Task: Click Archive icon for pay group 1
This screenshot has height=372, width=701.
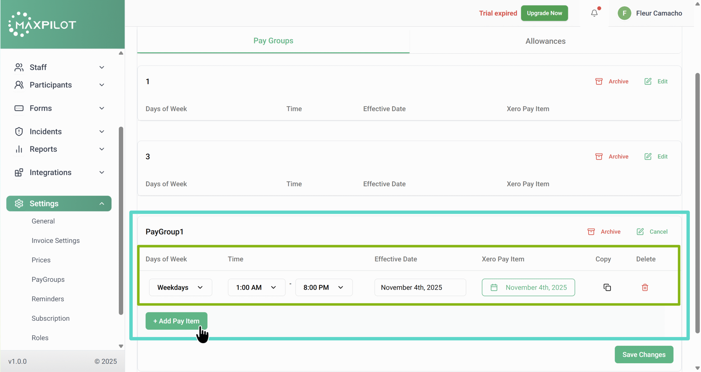Action: (599, 82)
